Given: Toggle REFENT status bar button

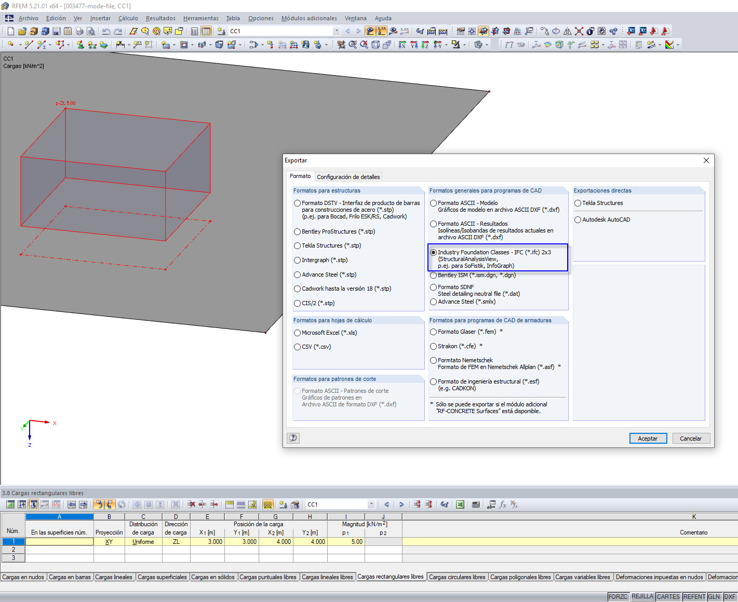Looking at the screenshot, I should coord(694,597).
